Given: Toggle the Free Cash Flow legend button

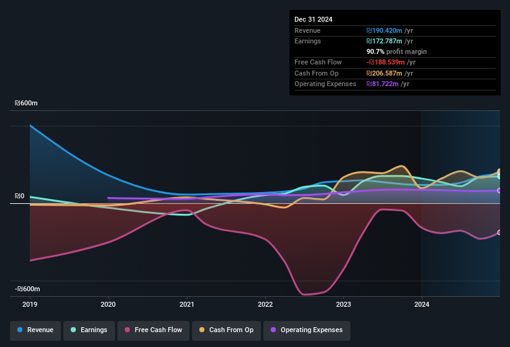Looking at the screenshot, I should pos(153,330).
